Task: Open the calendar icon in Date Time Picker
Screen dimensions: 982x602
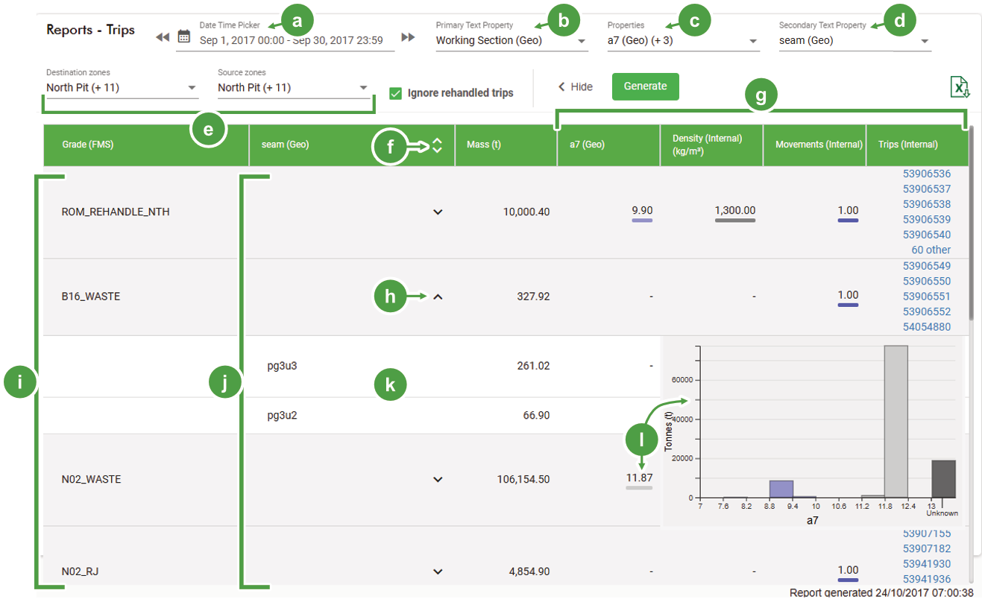Action: pyautogui.click(x=184, y=36)
